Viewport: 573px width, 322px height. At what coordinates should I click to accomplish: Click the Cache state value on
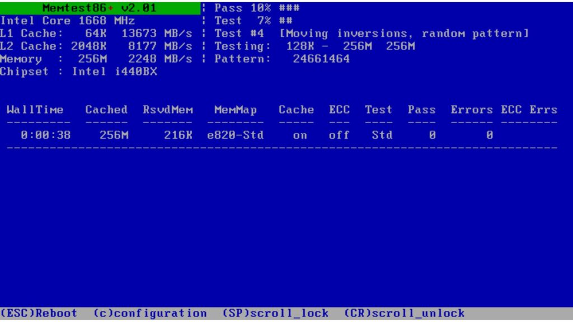300,135
